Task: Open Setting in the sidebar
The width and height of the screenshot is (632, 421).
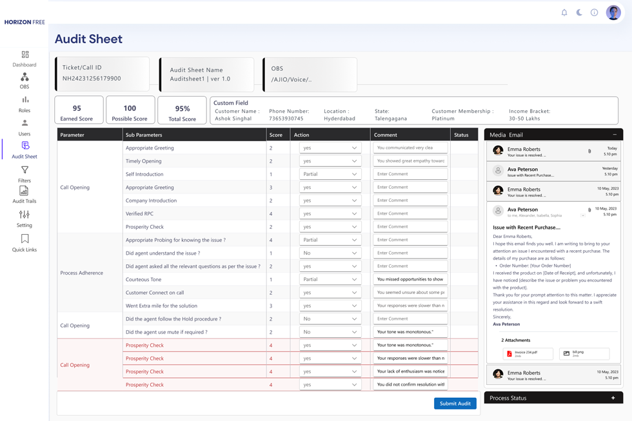Action: 25,219
